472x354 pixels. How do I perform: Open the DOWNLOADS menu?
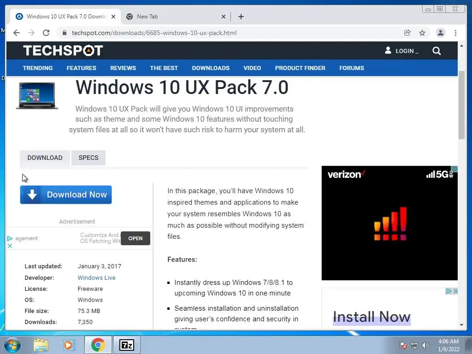[211, 68]
